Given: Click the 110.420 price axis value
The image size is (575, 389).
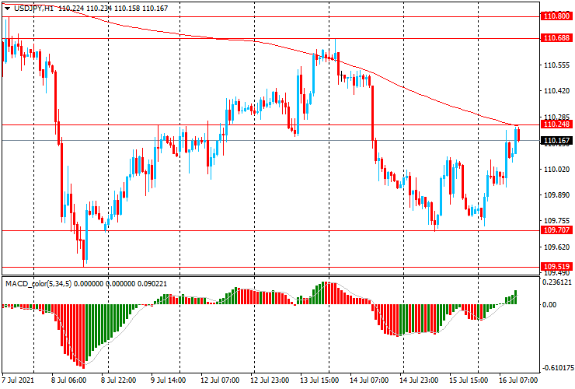Looking at the screenshot, I should [556, 91].
